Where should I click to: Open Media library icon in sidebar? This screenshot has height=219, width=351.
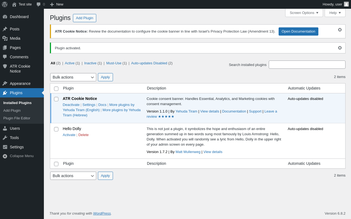[x=5, y=38]
